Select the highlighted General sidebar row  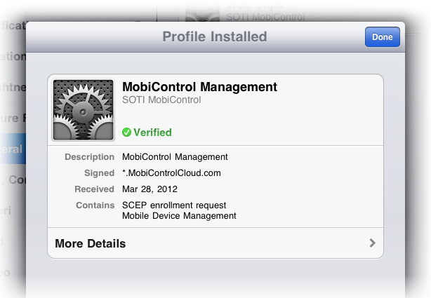pos(13,149)
